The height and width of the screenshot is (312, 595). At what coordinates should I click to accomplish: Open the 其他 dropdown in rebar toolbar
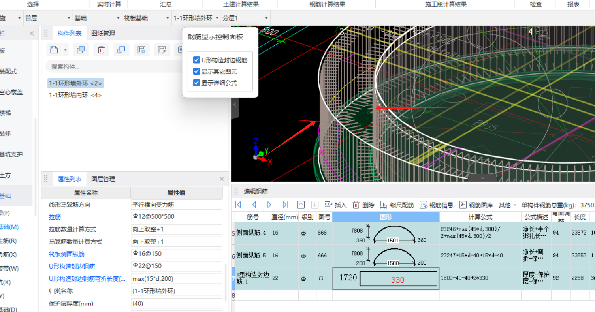(507, 205)
